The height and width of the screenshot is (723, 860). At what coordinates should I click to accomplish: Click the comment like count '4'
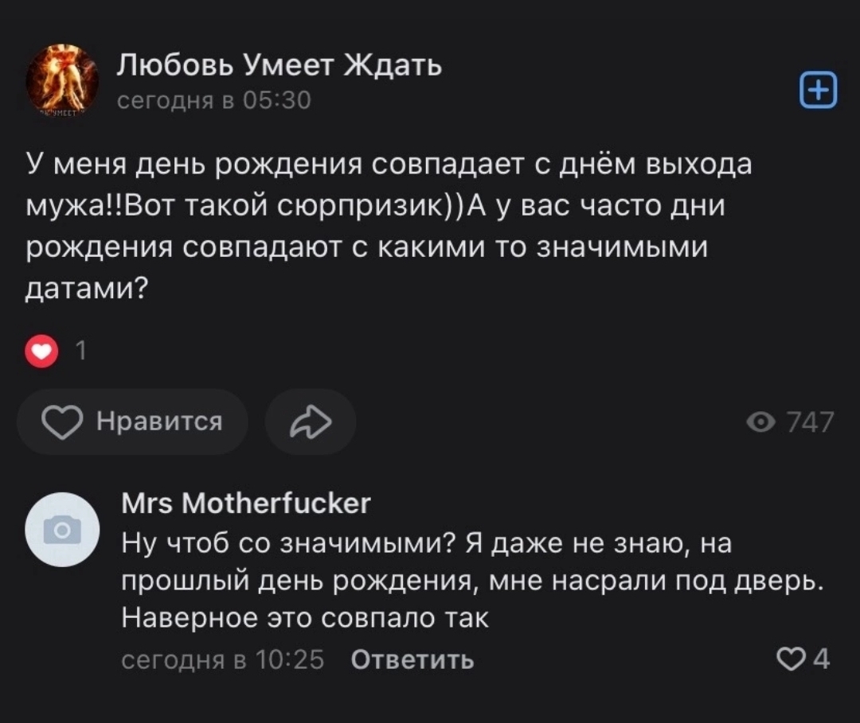pyautogui.click(x=820, y=659)
